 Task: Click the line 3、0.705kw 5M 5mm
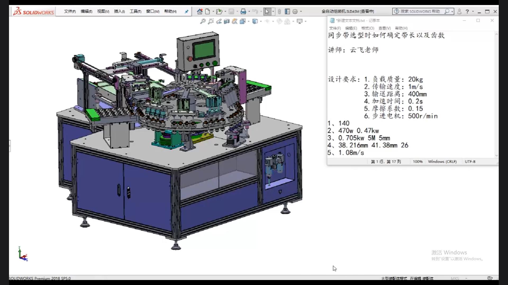[359, 138]
